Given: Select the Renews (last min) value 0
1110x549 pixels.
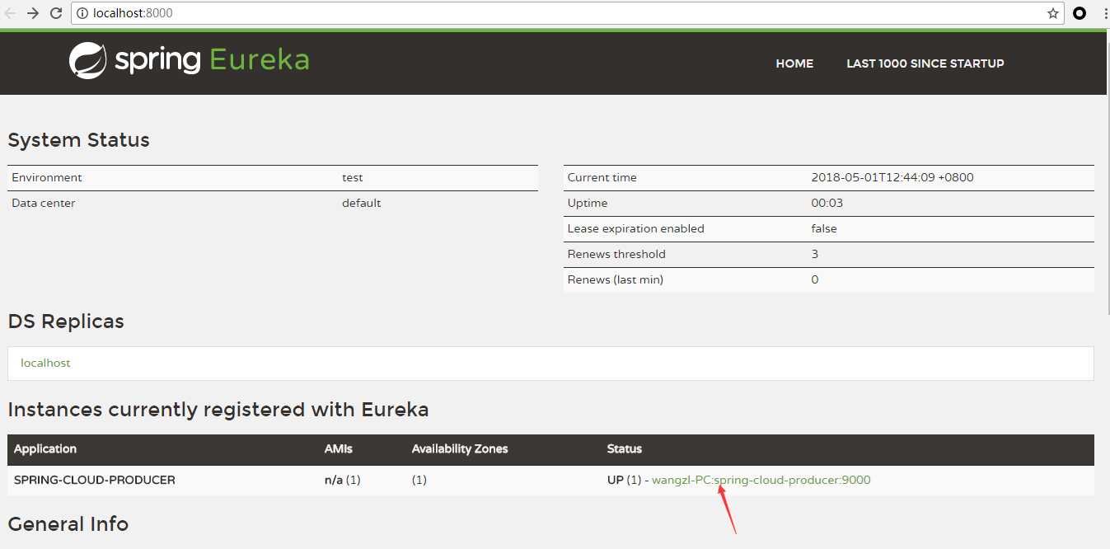Looking at the screenshot, I should point(815,279).
